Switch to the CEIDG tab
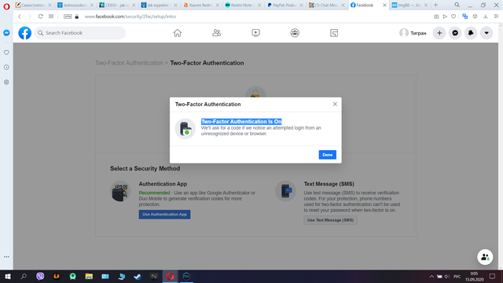Screen dimensions: 503x283 tap(118, 6)
